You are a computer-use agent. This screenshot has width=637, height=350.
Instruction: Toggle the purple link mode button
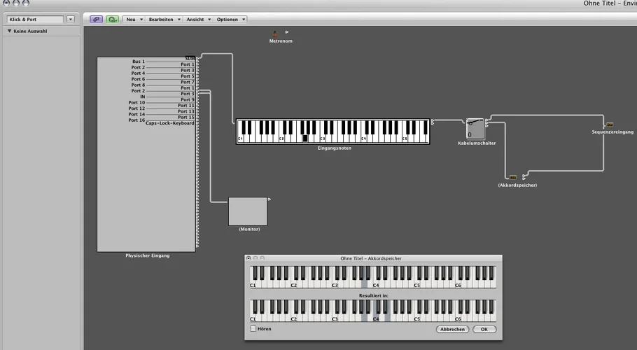coord(97,19)
